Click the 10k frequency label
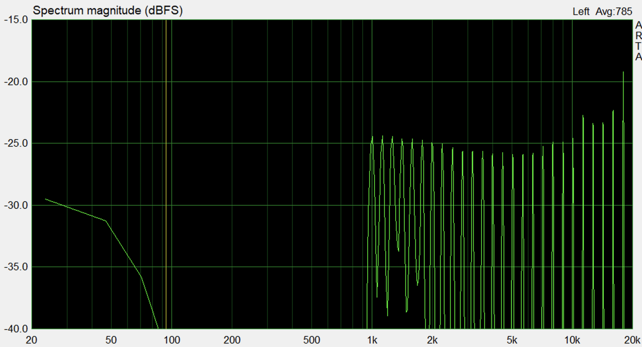 (572, 340)
